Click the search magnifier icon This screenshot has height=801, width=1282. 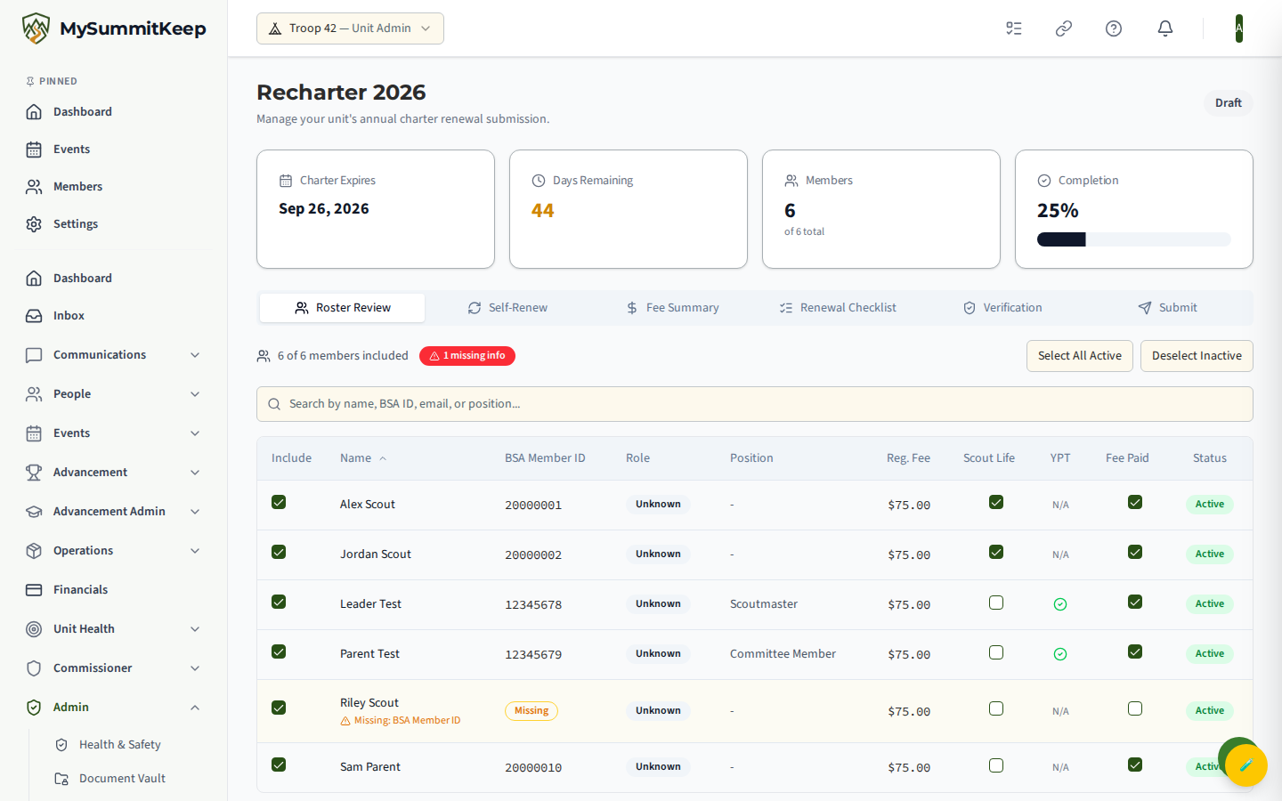(x=274, y=404)
